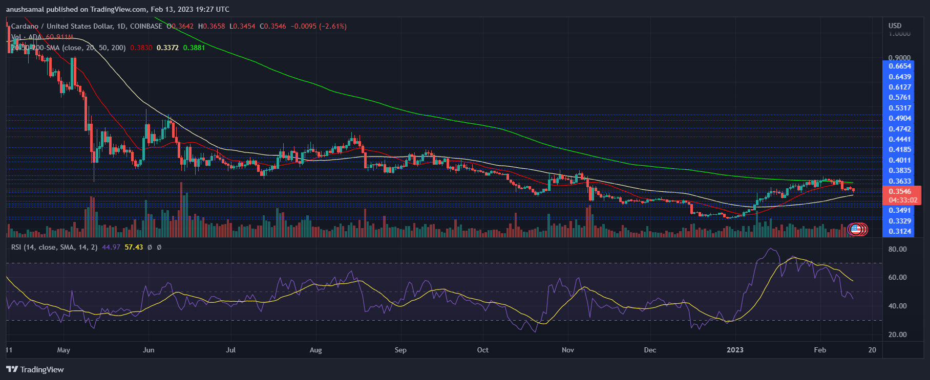Click the red 0.3830 SMA value
This screenshot has width=930, height=380.
[141, 48]
